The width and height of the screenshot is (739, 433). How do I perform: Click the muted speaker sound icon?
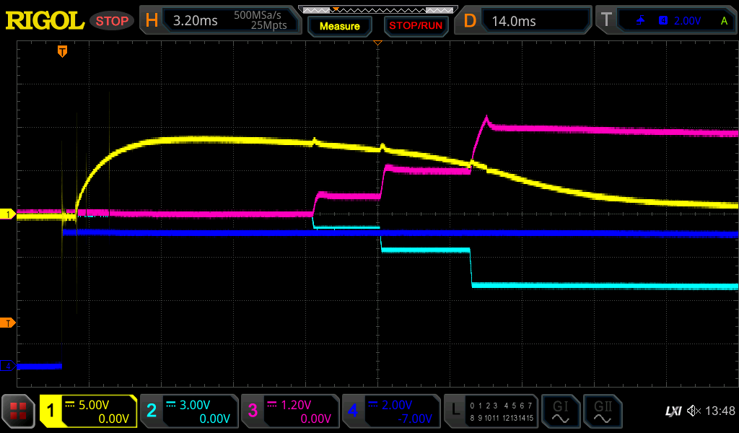(694, 411)
